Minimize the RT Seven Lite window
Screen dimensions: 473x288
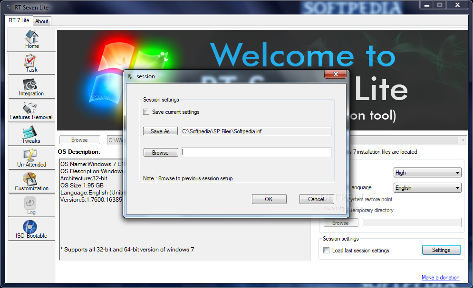click(427, 5)
